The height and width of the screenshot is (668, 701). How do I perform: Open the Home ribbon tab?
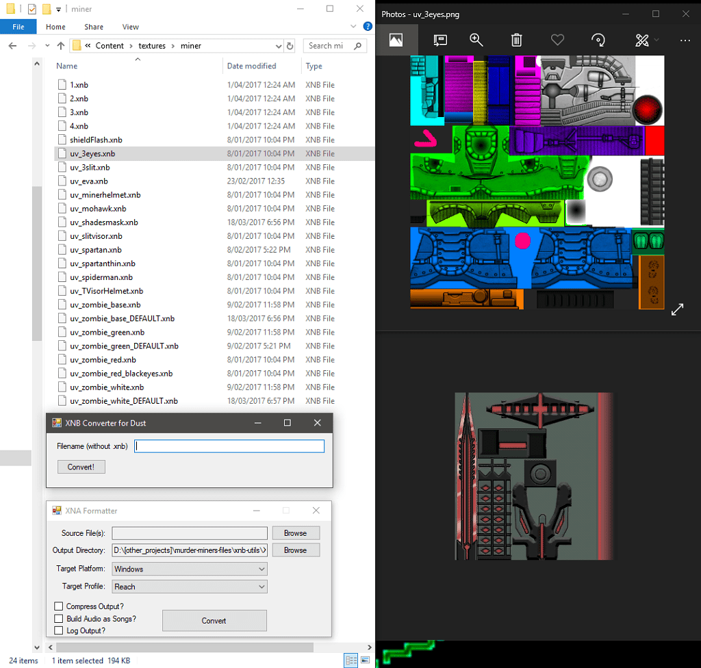pos(55,27)
